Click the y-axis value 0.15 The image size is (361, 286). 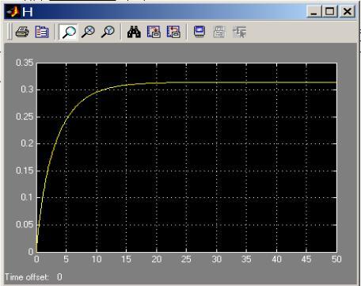(25, 170)
